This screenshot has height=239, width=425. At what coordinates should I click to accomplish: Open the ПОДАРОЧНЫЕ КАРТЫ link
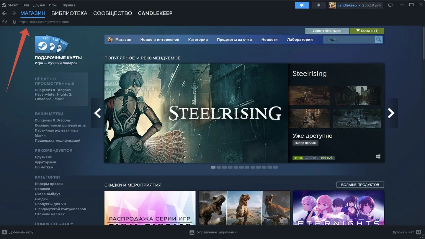tap(58, 58)
